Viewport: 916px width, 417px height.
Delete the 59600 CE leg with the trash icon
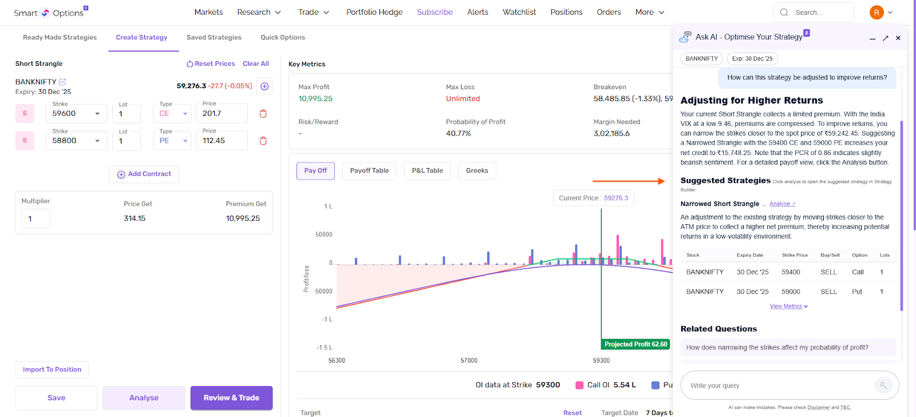coord(263,114)
